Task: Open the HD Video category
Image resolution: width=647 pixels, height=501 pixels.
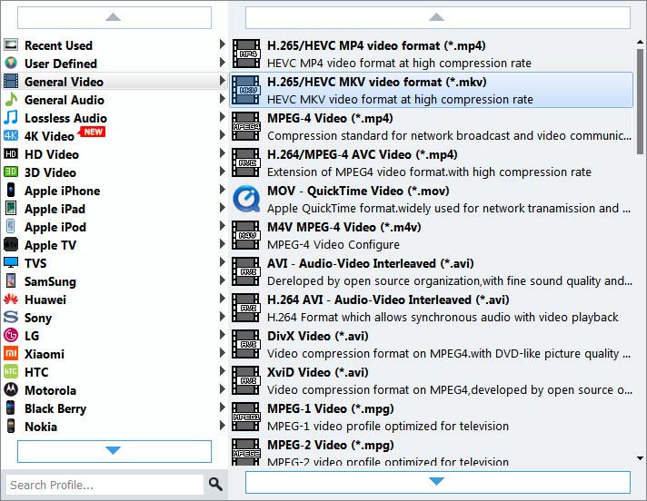Action: (51, 154)
